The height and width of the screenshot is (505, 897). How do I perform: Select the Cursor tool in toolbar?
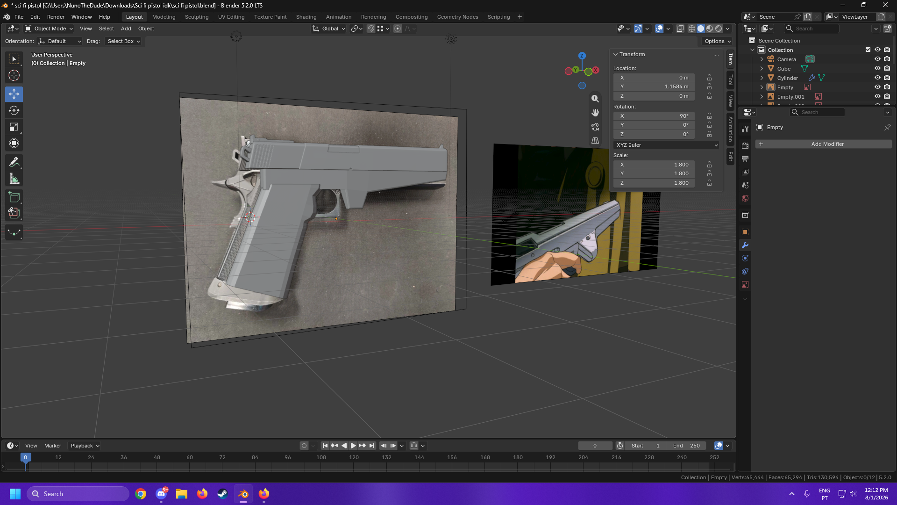(x=14, y=75)
